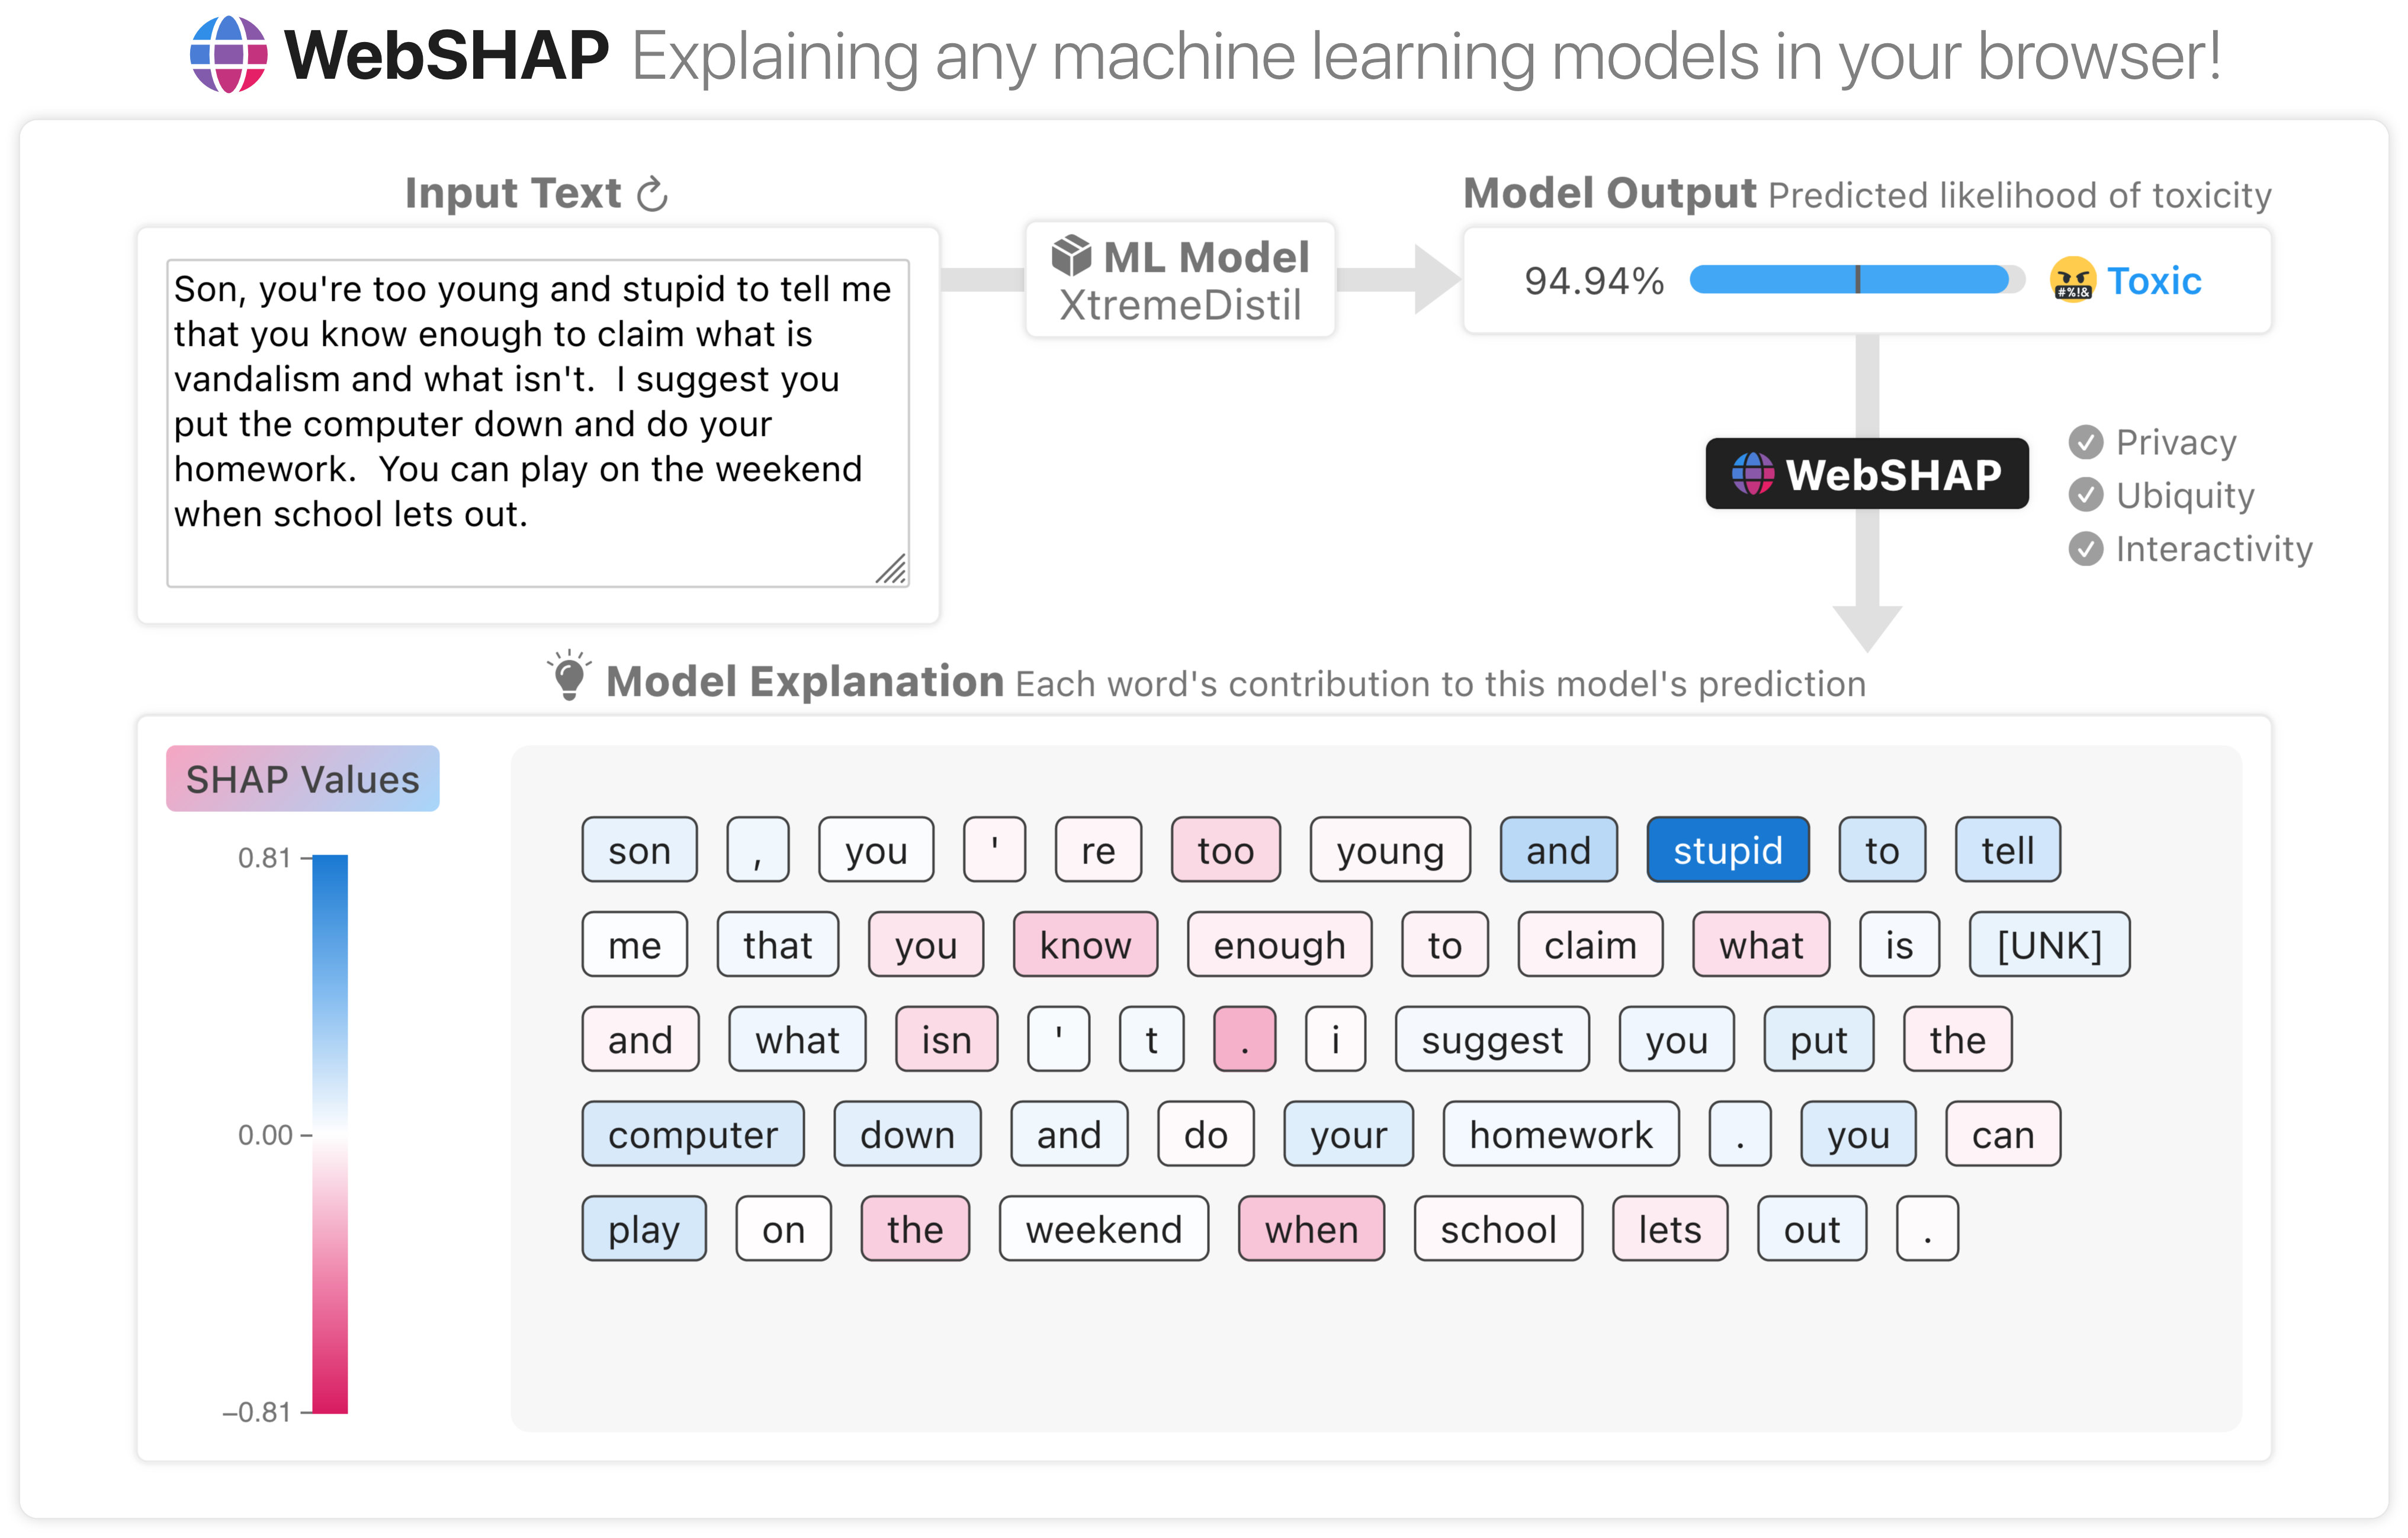This screenshot has width=2408, height=1538.
Task: Click the SHAP Values label tab
Action: click(x=302, y=779)
